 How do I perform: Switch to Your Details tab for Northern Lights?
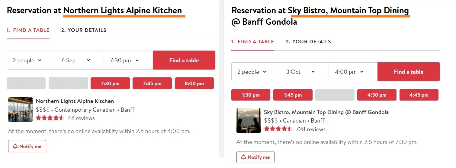coord(84,30)
